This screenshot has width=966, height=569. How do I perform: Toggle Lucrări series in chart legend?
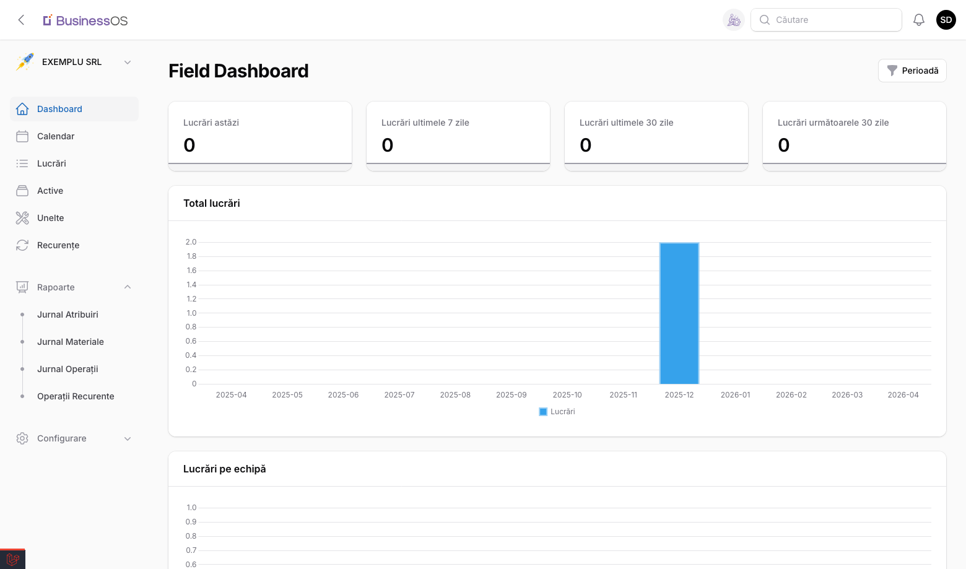pyautogui.click(x=557, y=412)
